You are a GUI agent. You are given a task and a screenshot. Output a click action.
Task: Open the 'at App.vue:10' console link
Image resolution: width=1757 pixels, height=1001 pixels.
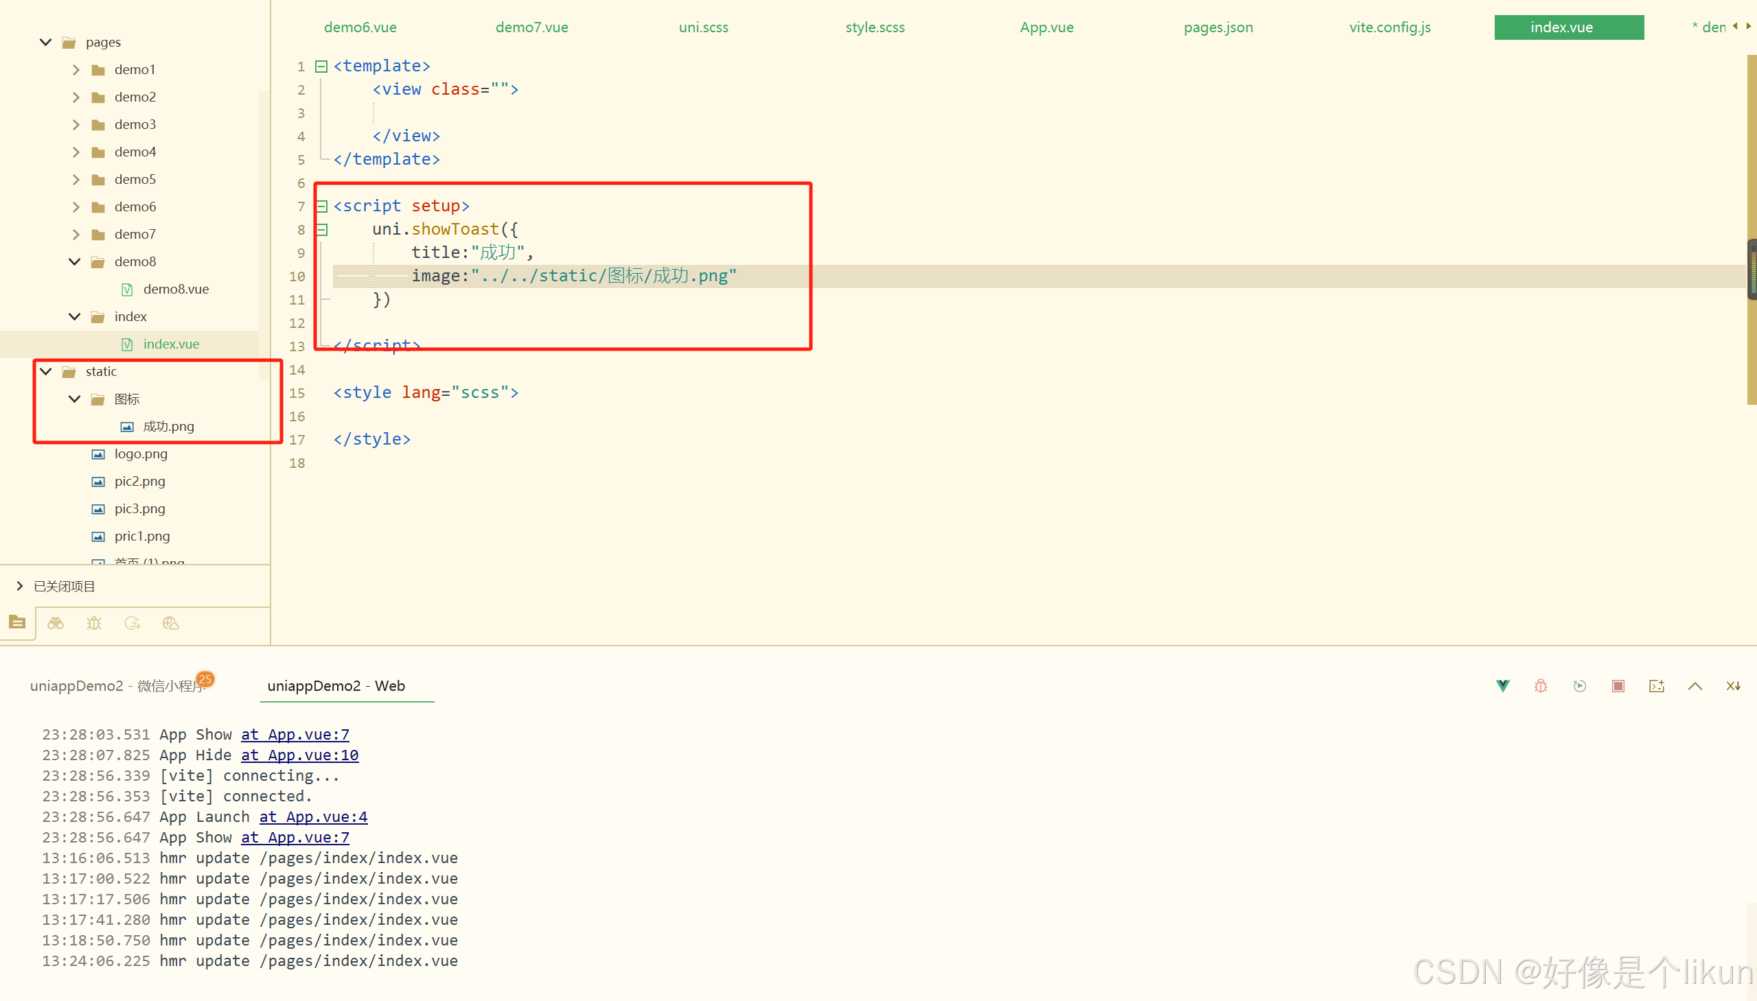click(x=300, y=755)
